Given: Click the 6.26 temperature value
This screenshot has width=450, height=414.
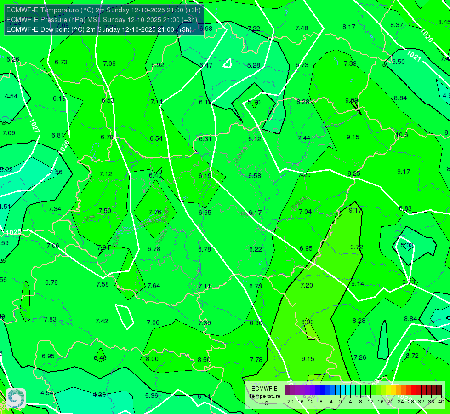Looking at the screenshot, I should (13, 59).
